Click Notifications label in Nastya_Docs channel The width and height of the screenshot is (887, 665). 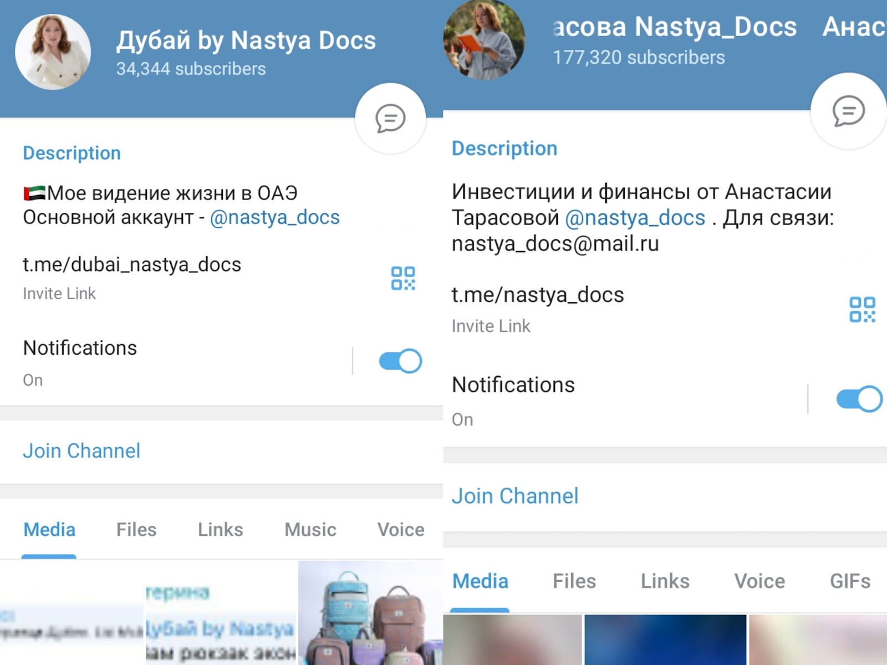513,385
